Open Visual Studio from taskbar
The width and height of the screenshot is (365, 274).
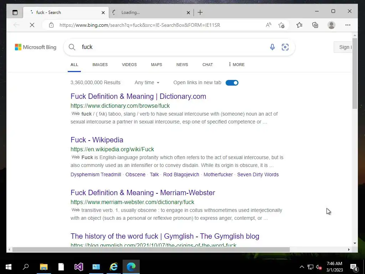coord(79,267)
